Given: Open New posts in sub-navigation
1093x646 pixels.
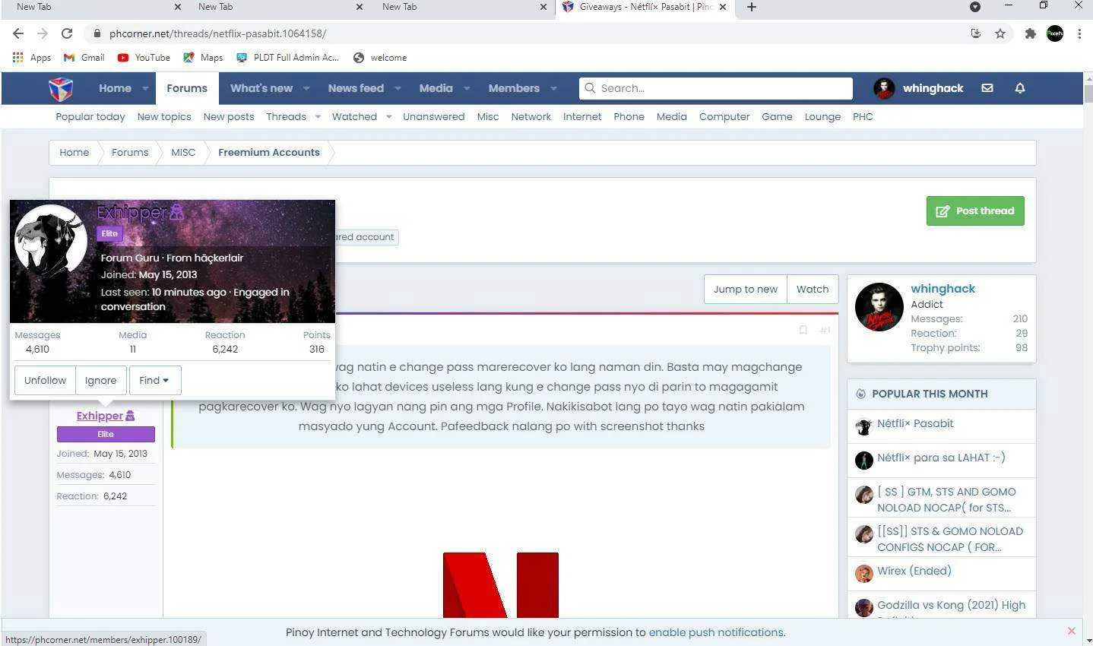Looking at the screenshot, I should click(229, 116).
